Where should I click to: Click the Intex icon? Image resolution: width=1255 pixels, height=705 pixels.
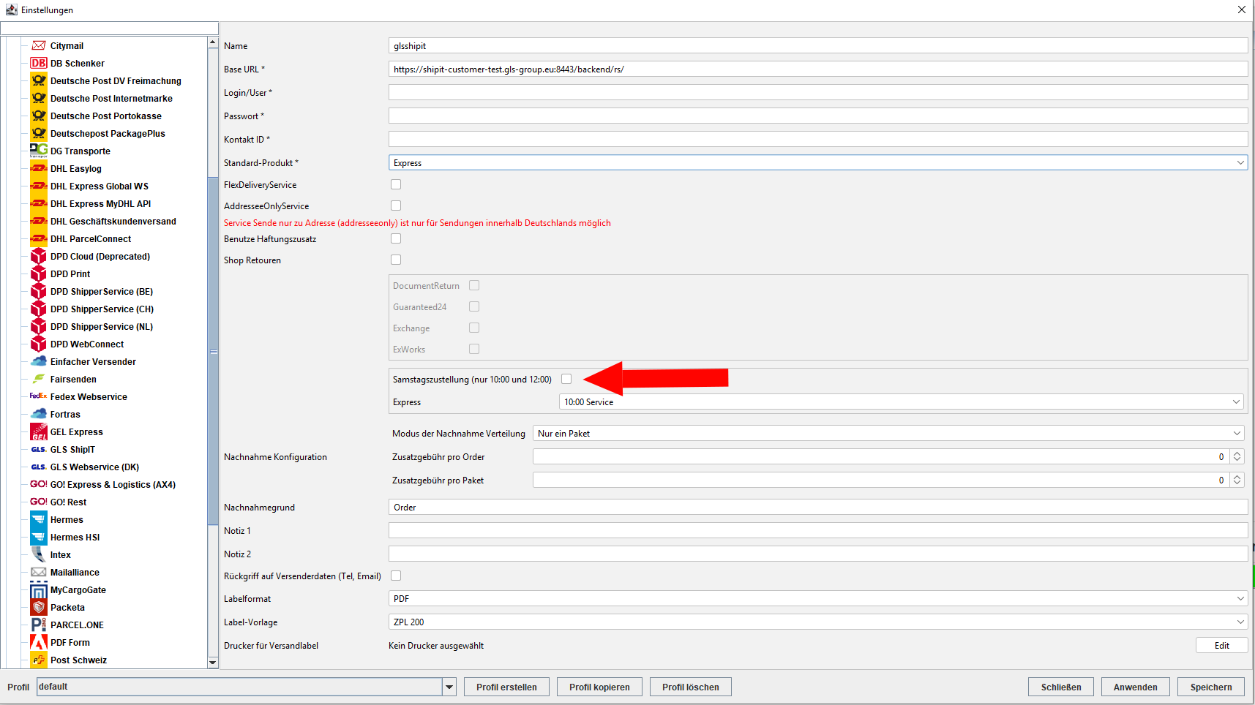tap(39, 554)
